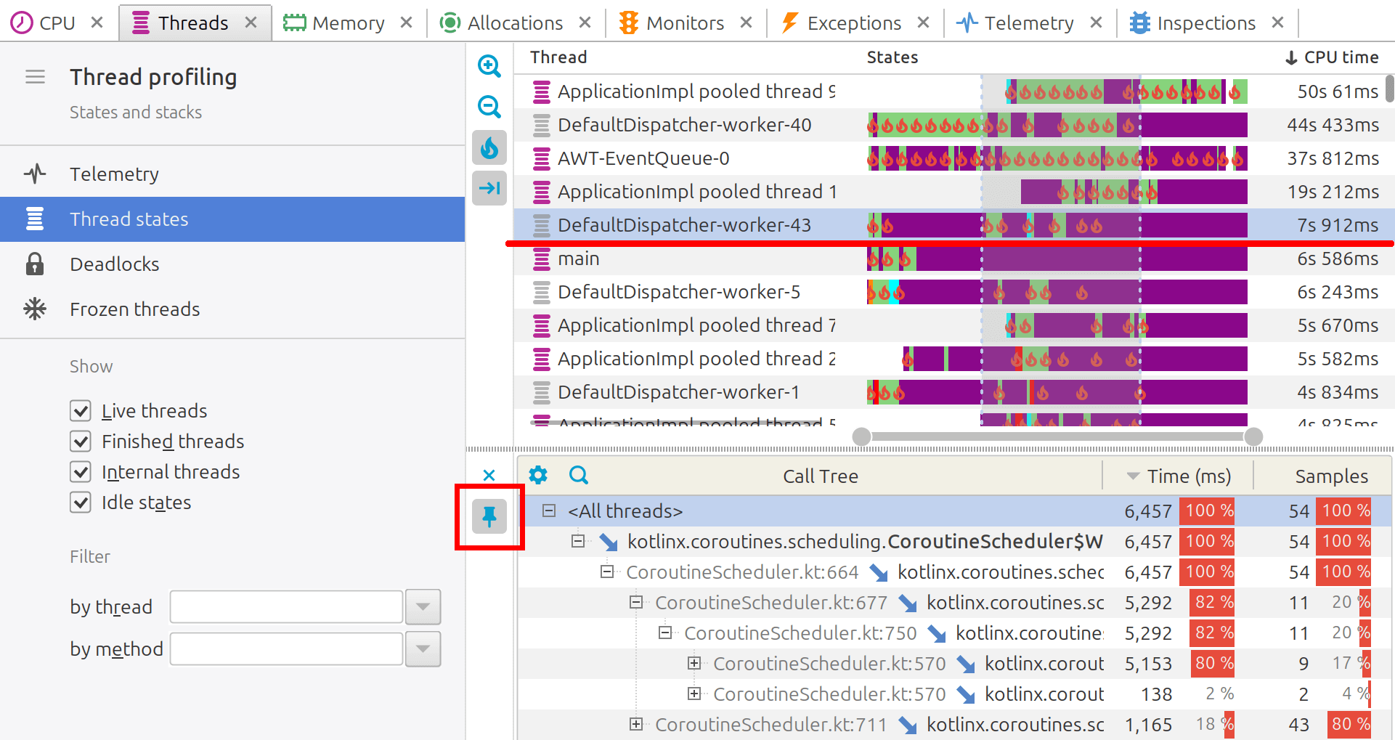Image resolution: width=1395 pixels, height=740 pixels.
Task: Click the pin call tree icon
Action: [x=489, y=516]
